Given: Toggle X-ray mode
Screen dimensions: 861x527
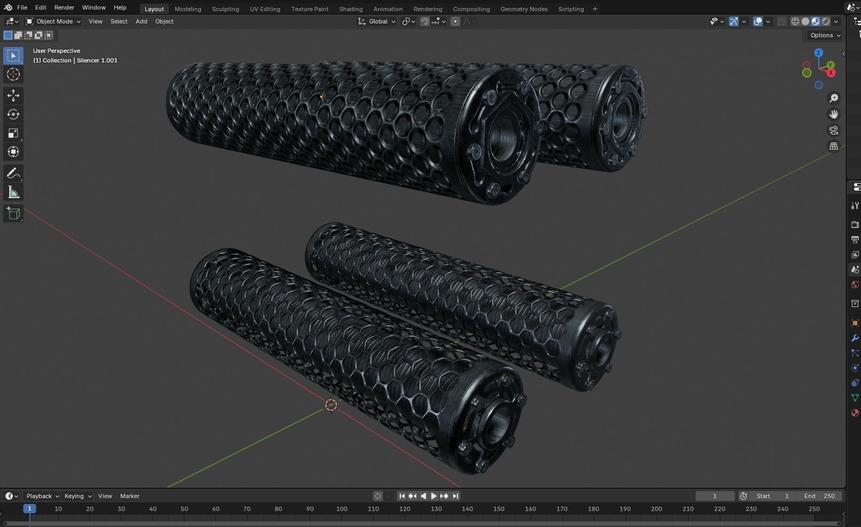Looking at the screenshot, I should (782, 21).
